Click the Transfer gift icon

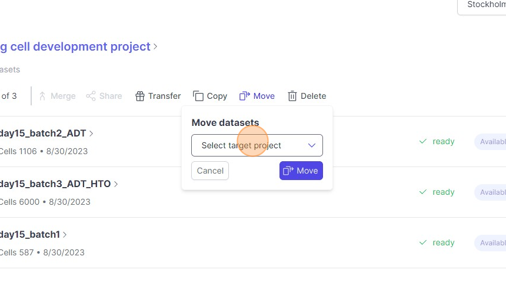pyautogui.click(x=139, y=96)
